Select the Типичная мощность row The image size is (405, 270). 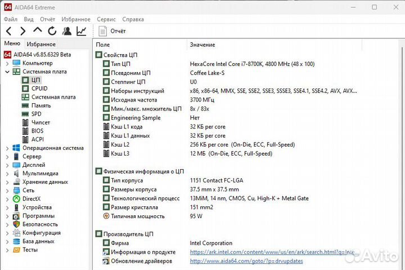point(152,216)
